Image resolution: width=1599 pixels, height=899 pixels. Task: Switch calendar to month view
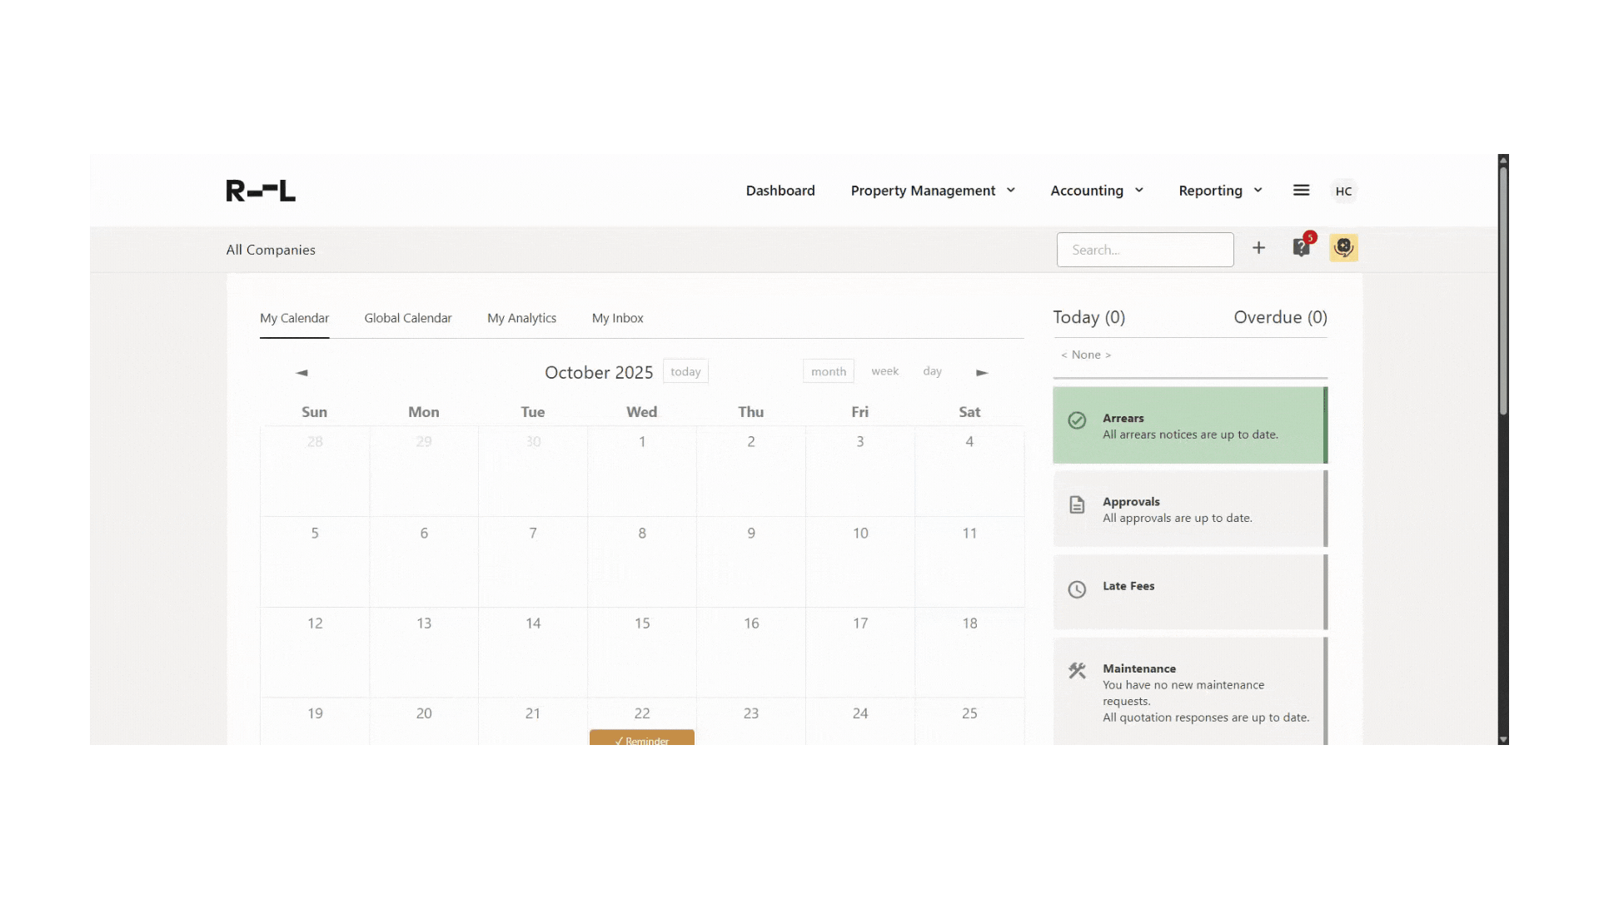point(828,372)
